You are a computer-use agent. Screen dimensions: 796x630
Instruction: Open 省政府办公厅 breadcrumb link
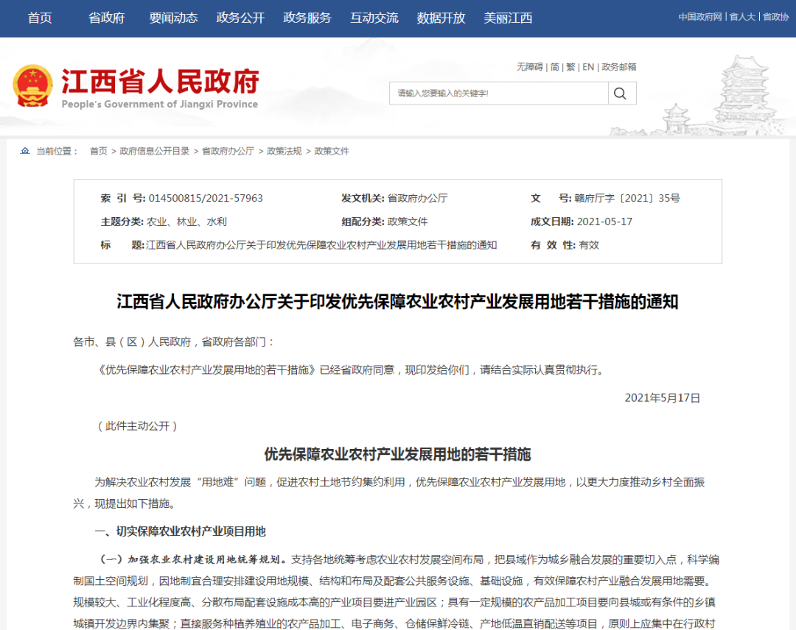coord(228,151)
